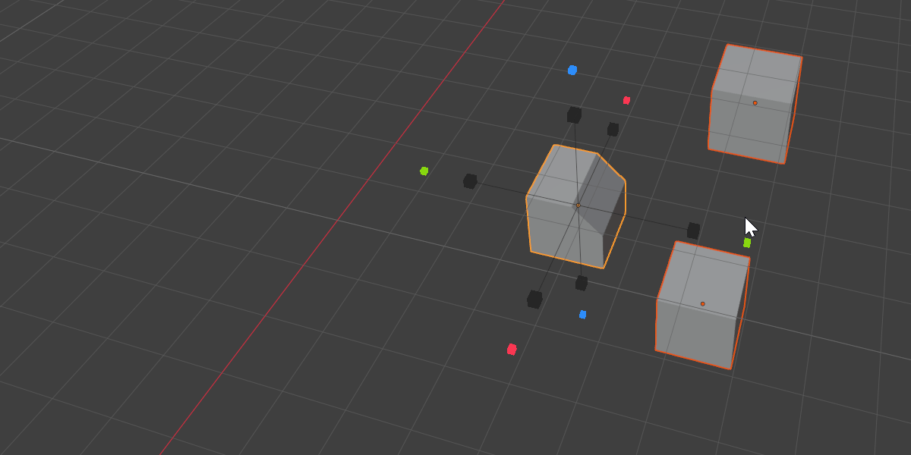Click black scale handle directly under top blue handle
This screenshot has height=455, width=911.
[x=575, y=115]
